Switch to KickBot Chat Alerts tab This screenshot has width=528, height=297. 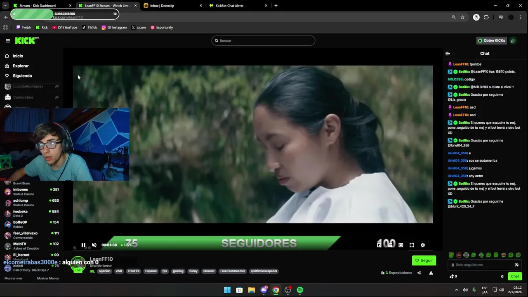(238, 6)
